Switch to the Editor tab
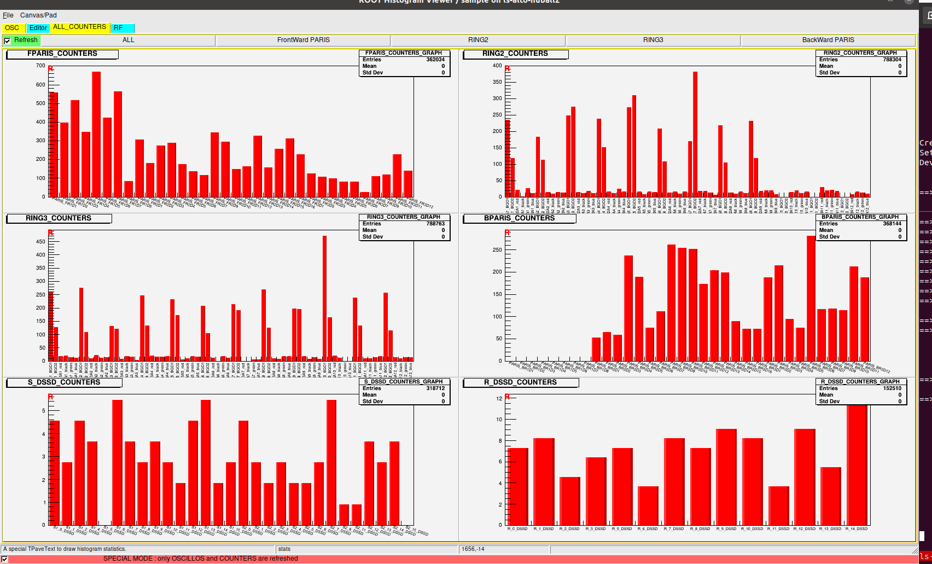932x564 pixels. click(x=38, y=28)
